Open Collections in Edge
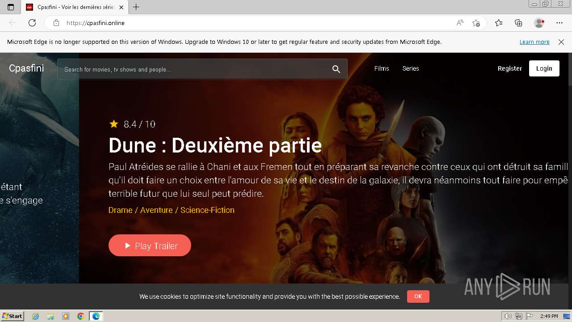Viewport: 572px width, 322px height. click(x=518, y=23)
